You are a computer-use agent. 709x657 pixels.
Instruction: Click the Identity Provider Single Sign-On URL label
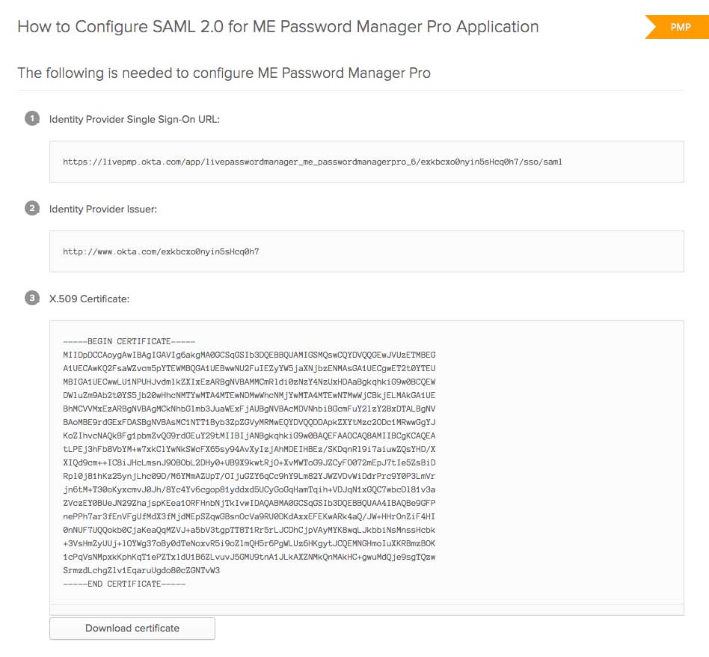(x=135, y=119)
